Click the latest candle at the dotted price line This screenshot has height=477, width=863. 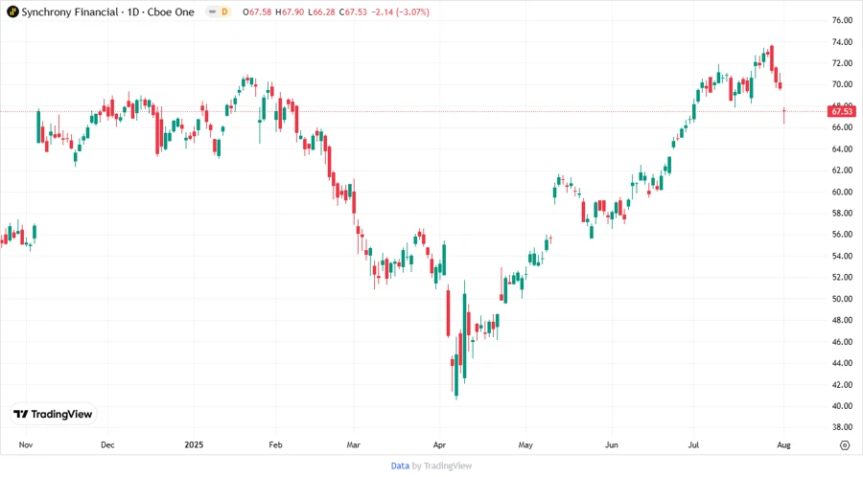point(783,115)
